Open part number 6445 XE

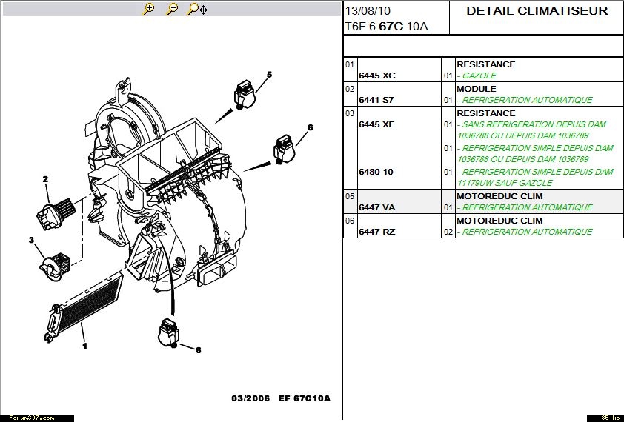pyautogui.click(x=377, y=124)
